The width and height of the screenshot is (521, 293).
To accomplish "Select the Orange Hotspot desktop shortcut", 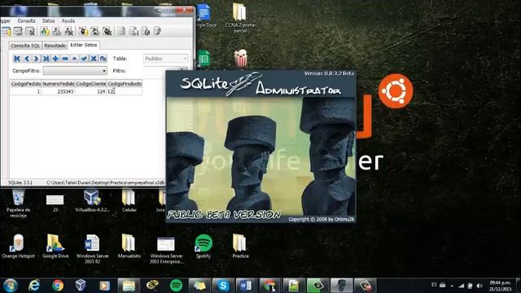I will click(x=18, y=246).
